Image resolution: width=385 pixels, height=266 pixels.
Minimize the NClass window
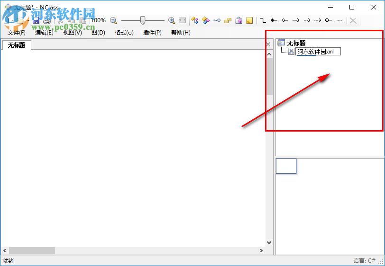330,7
